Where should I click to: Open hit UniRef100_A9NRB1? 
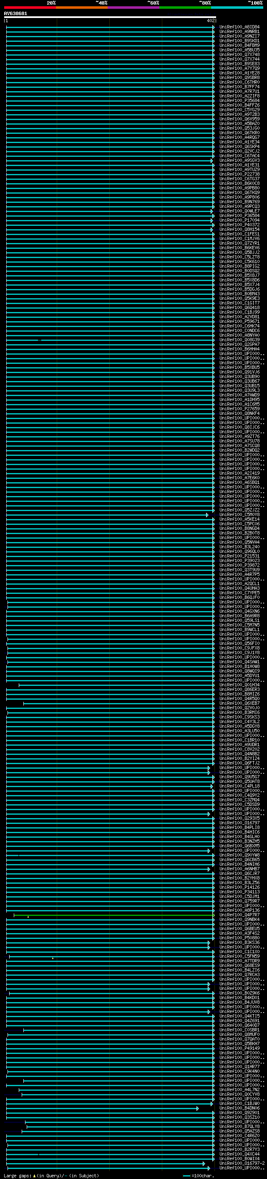pos(239,32)
